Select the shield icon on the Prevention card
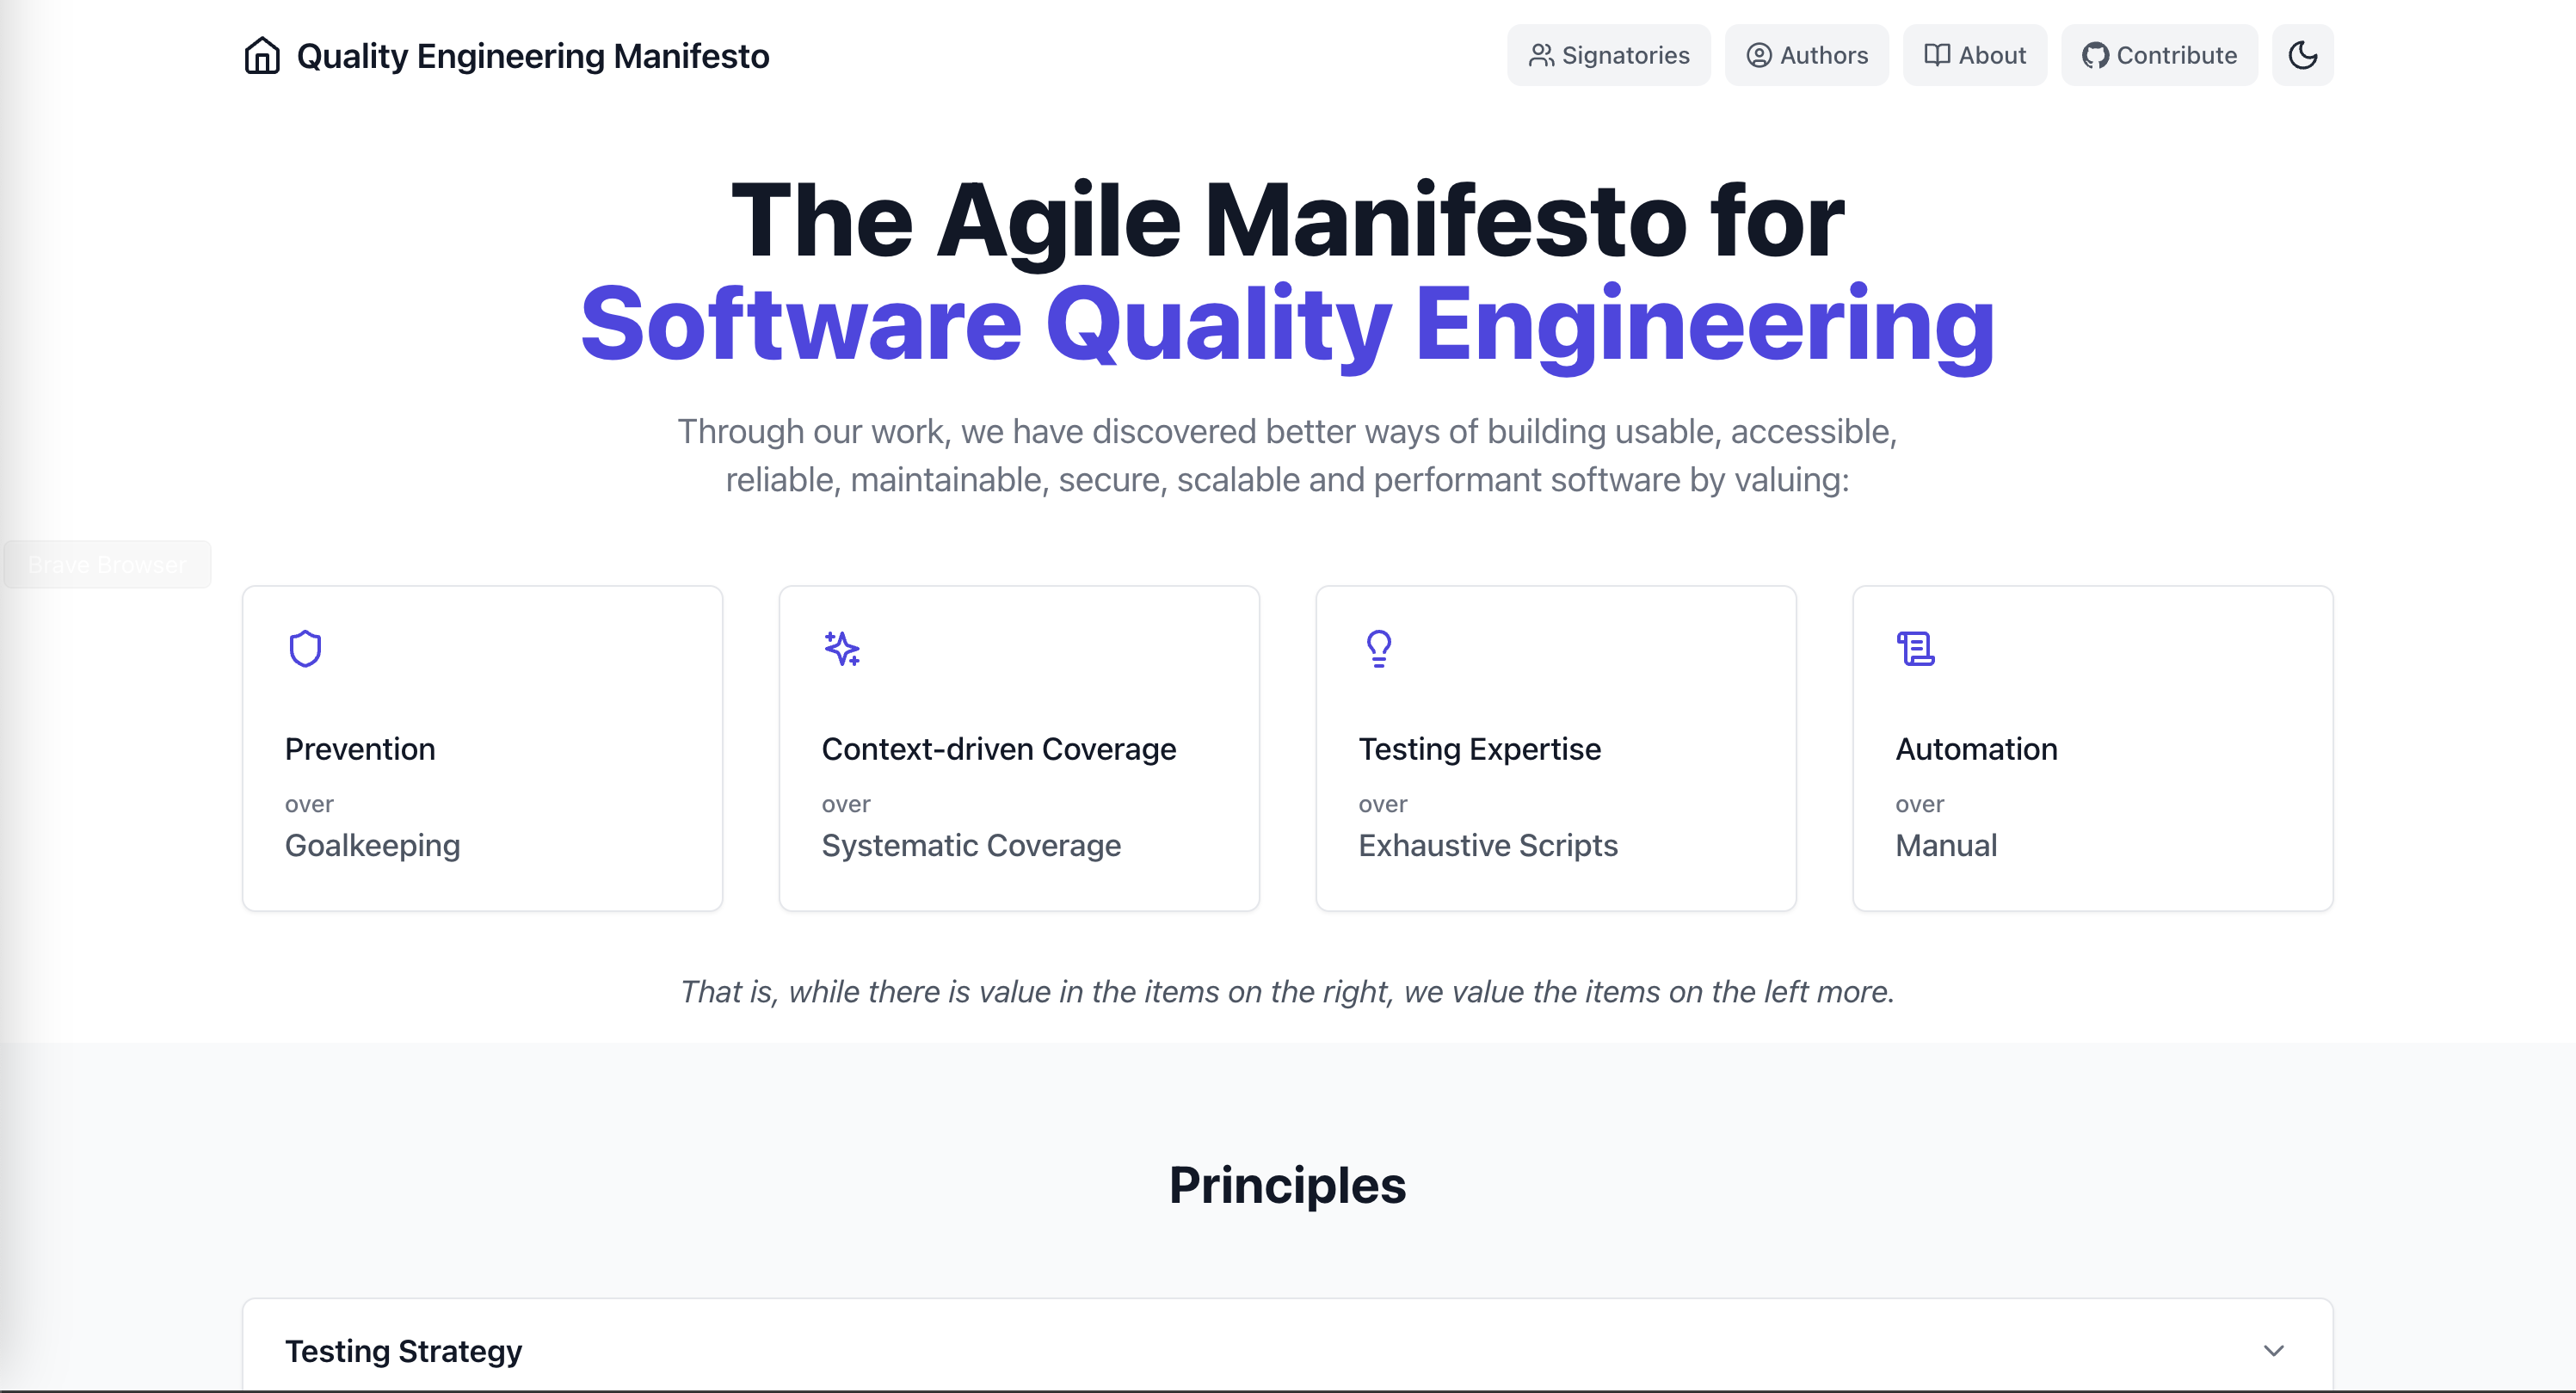The image size is (2576, 1393). pyautogui.click(x=304, y=648)
